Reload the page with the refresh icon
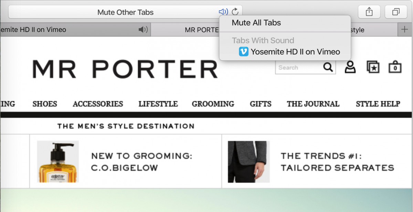This screenshot has width=413, height=212. 235,12
